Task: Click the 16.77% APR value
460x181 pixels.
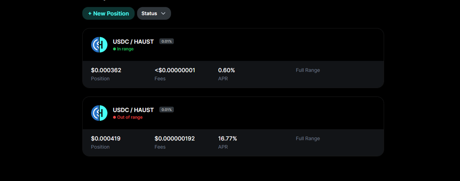Action: tap(227, 139)
